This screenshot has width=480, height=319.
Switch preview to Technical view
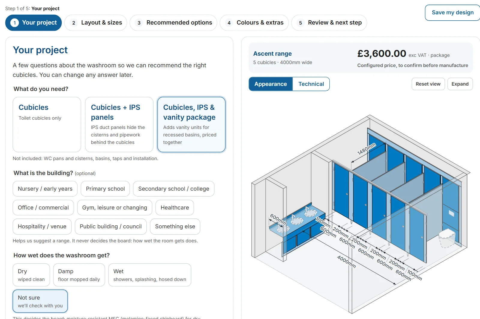pos(311,84)
